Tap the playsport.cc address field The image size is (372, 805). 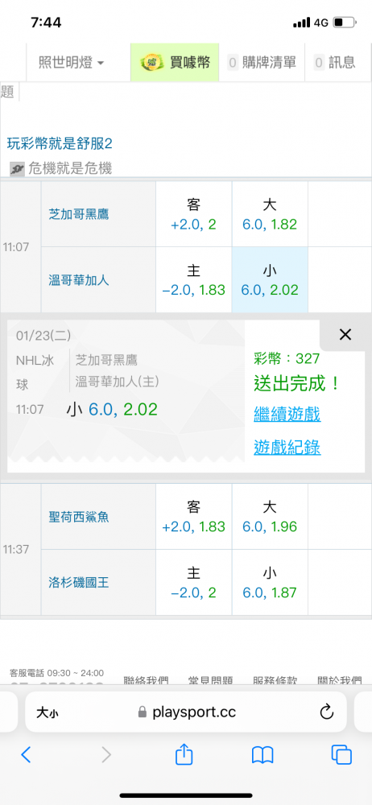point(186,712)
